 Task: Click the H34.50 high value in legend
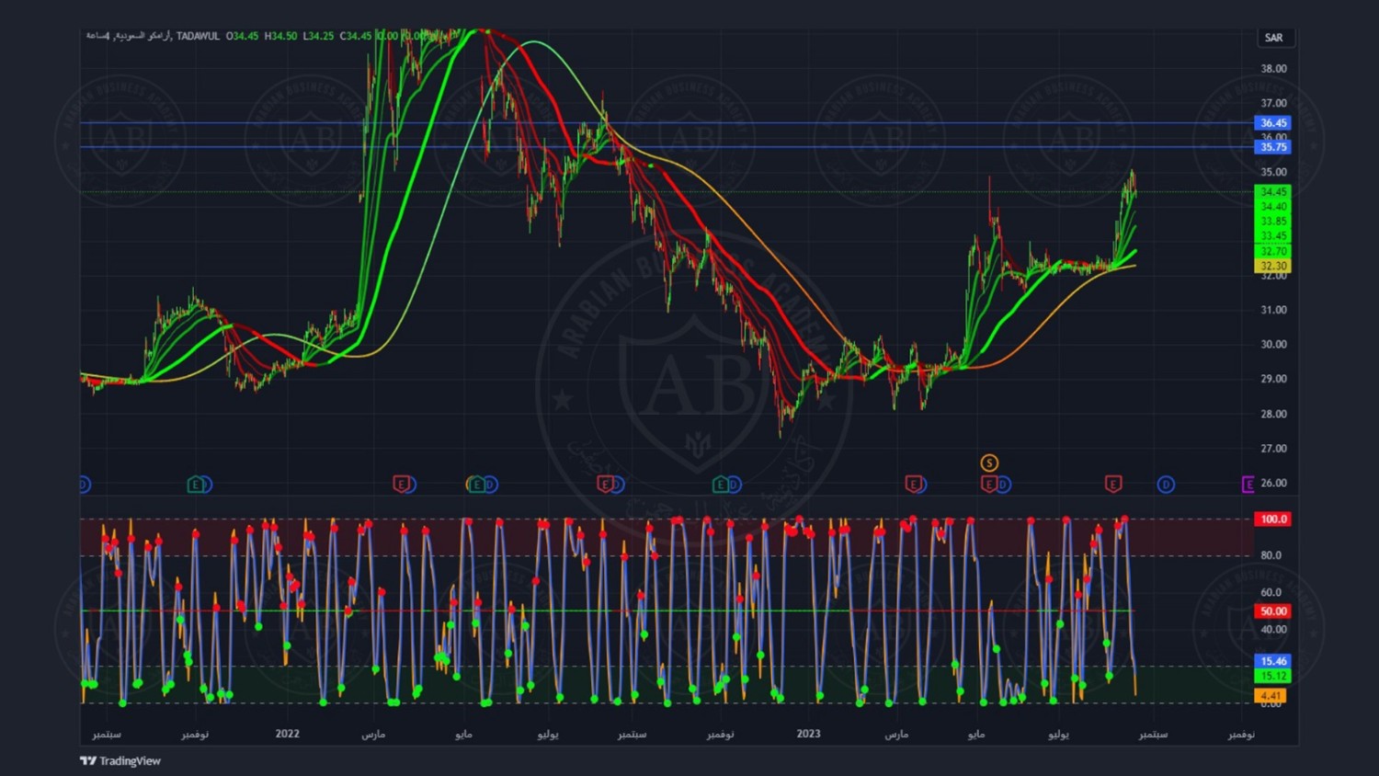coord(280,36)
